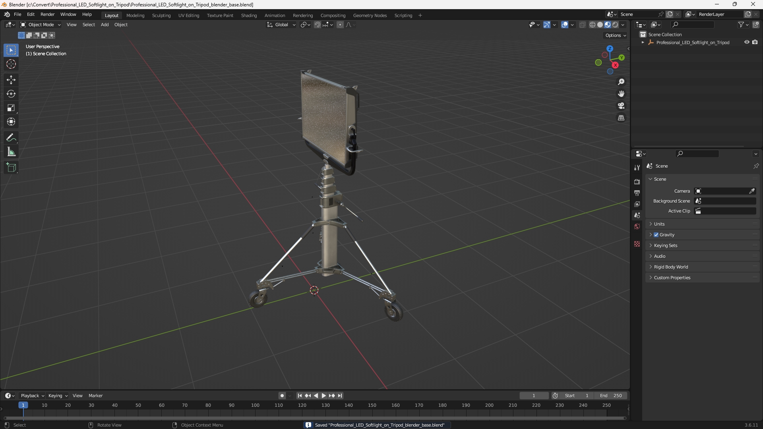Click the Blender logo menu icon
Image resolution: width=763 pixels, height=429 pixels.
tap(7, 14)
